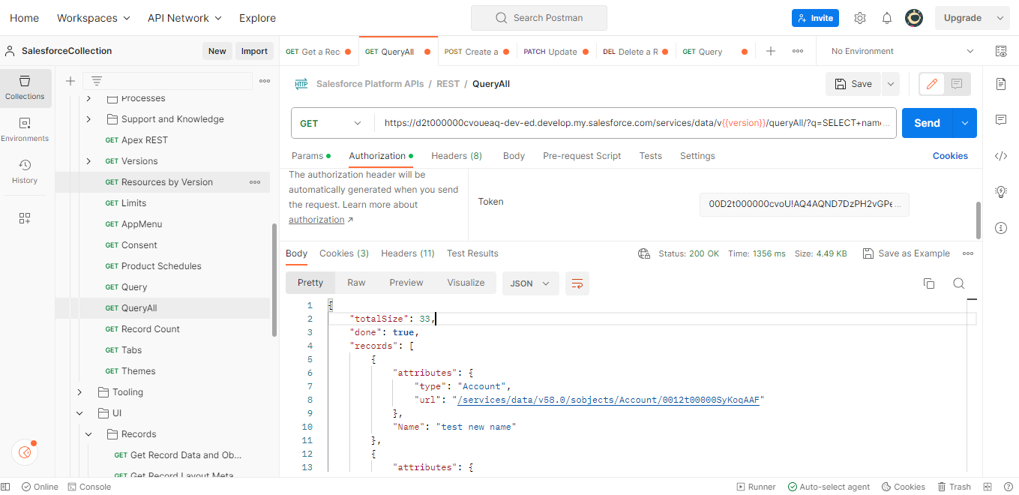Screen dimensions: 1019x495
Task: Expand the Support and Knowledge folder
Action: tap(88, 119)
